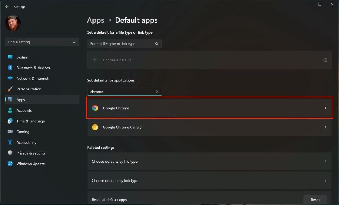Open Google Chrome default settings
Image resolution: width=339 pixels, height=205 pixels.
point(210,108)
